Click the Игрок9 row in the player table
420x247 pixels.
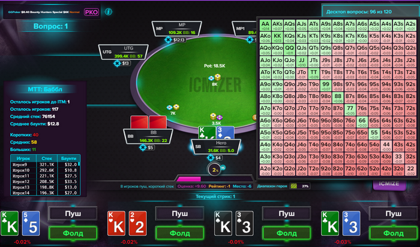[45, 164]
